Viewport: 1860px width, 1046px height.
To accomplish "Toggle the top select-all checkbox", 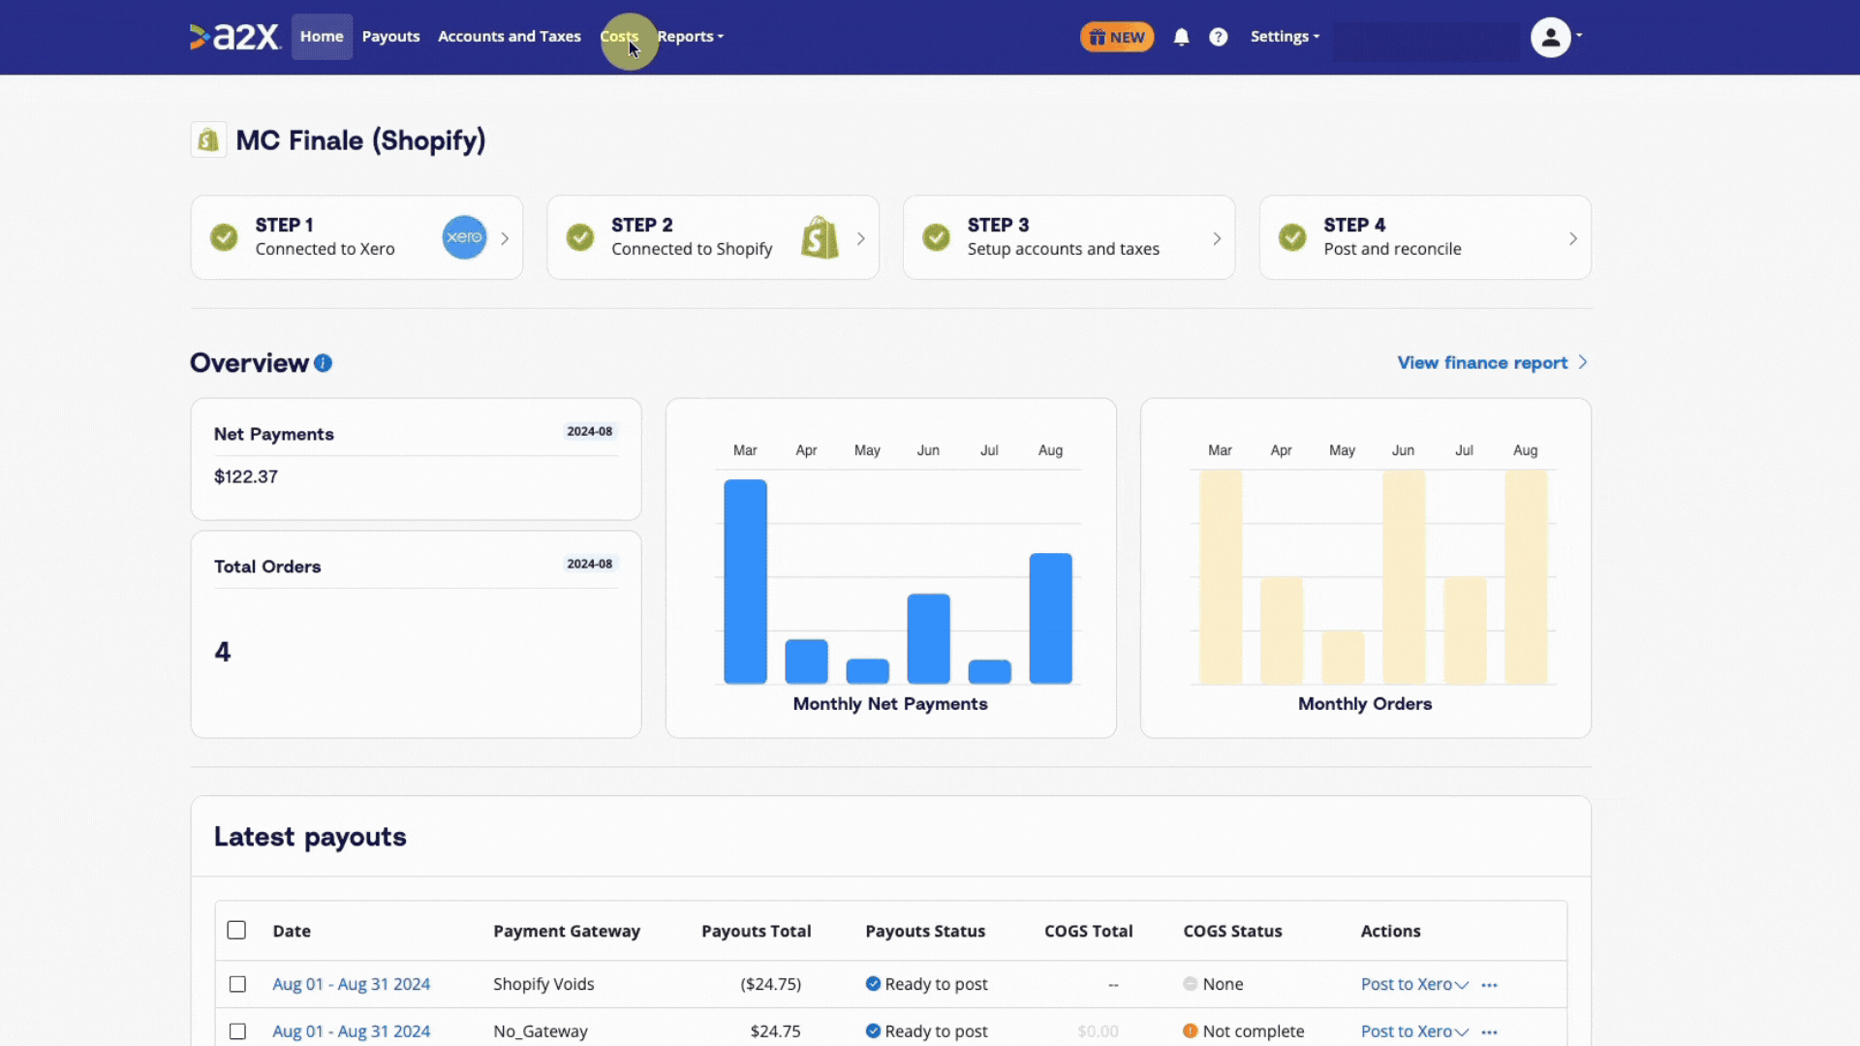I will pos(236,930).
